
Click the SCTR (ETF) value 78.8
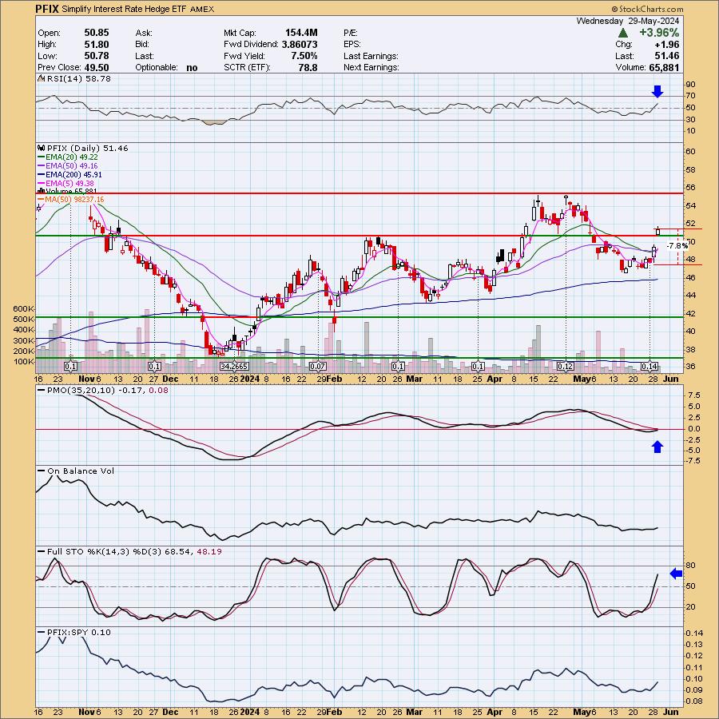(x=308, y=67)
